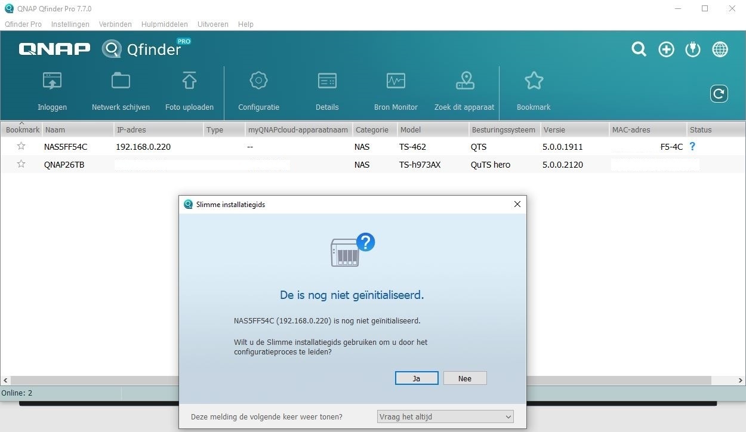Viewport: 746px width, 432px height.
Task: Sort by myQNAPcloud-apparaatnaam column
Action: pyautogui.click(x=299, y=129)
